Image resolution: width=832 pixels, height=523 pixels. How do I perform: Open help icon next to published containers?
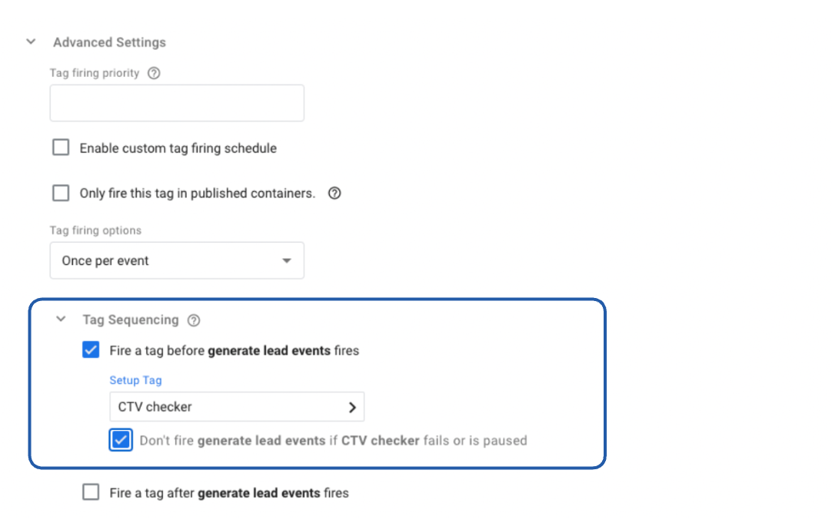point(334,194)
